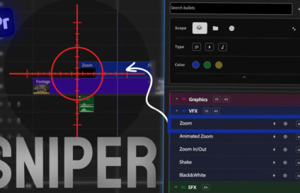Click globe icon on Zoom In/Out row
Screen dimensions: 300x193
[285, 150]
